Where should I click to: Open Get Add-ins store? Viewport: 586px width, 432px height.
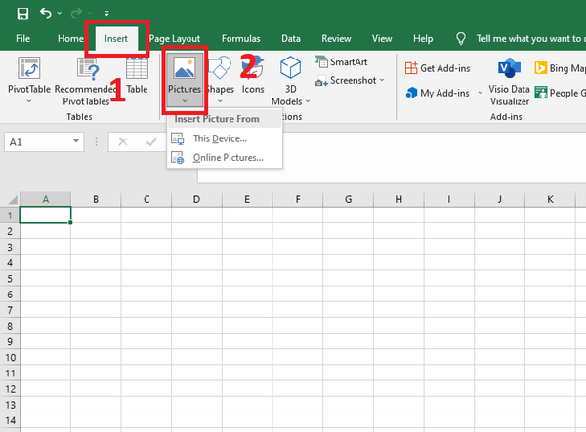point(438,68)
